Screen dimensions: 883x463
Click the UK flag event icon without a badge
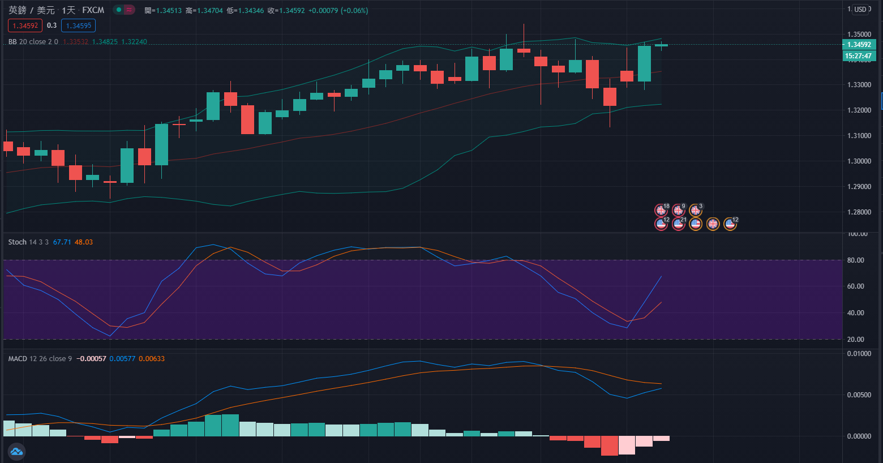(713, 224)
